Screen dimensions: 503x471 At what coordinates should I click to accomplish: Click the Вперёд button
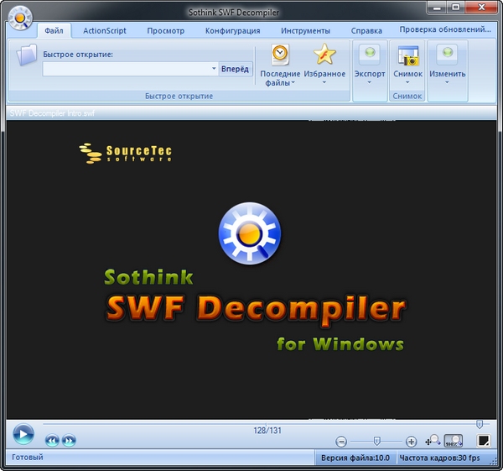(x=235, y=69)
